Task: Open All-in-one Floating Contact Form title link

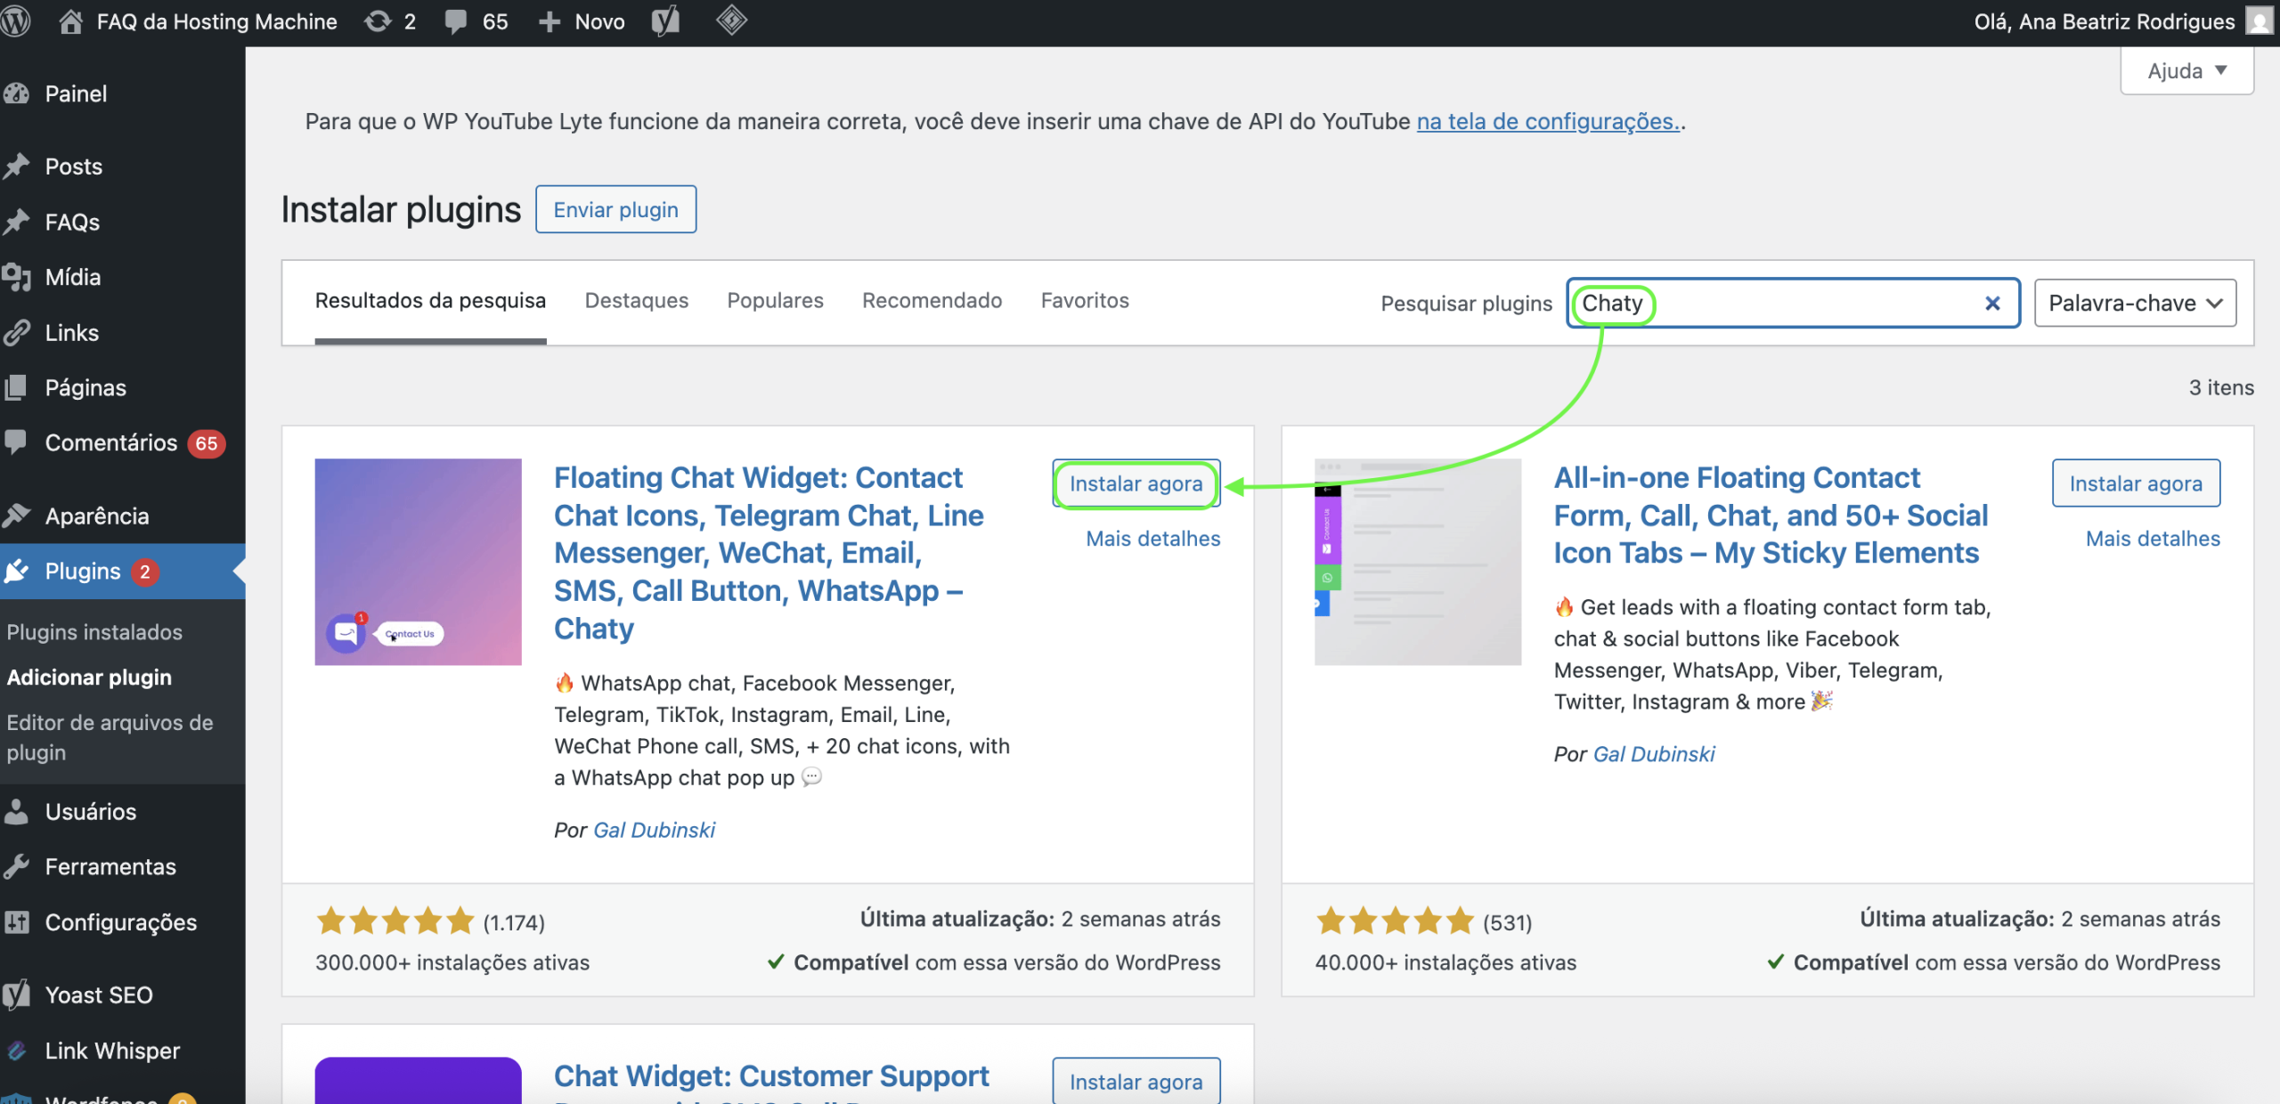Action: (x=1771, y=515)
